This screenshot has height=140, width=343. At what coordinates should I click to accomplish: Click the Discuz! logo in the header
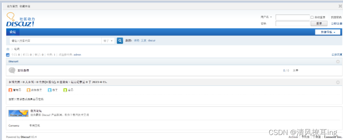(x=20, y=20)
